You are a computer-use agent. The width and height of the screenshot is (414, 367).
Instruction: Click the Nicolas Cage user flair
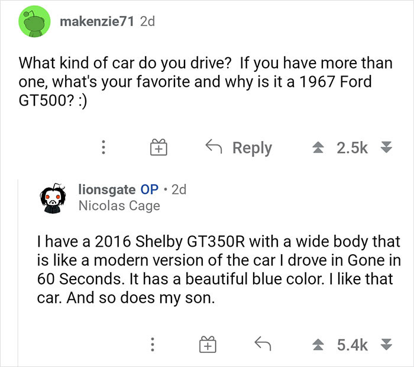[119, 205]
